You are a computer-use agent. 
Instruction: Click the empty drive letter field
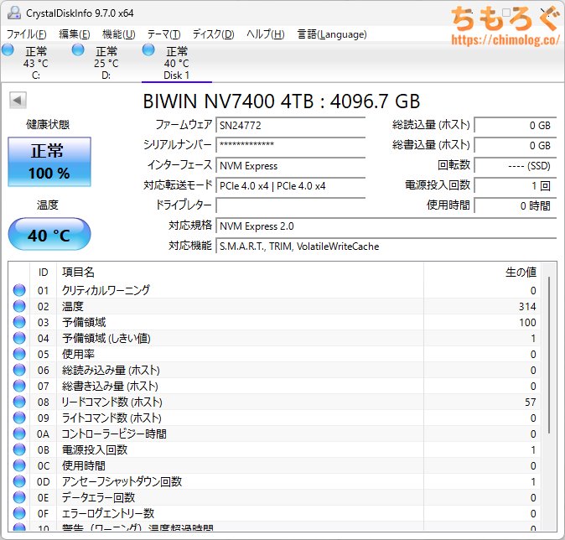(x=290, y=205)
